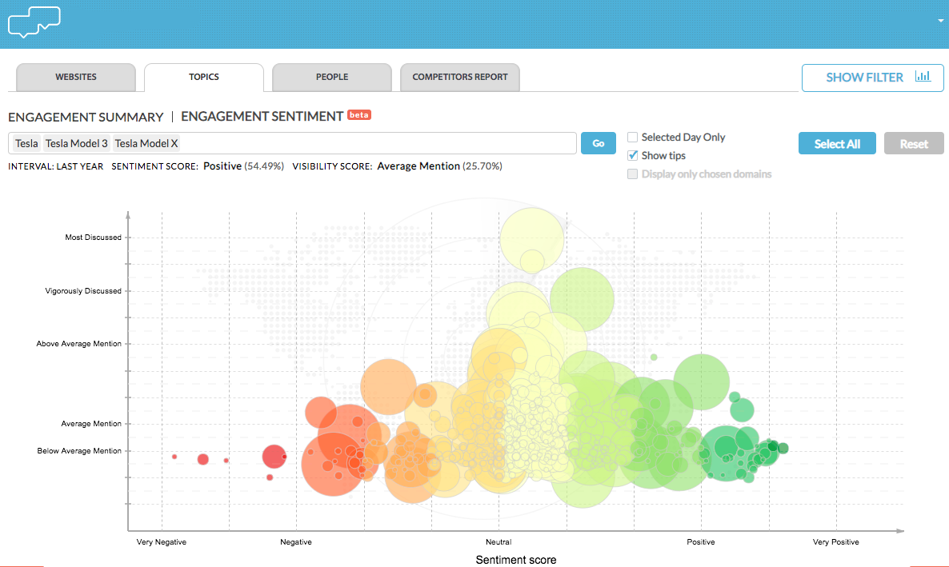The image size is (949, 567).
Task: Toggle Display only chosen domains checkbox
Action: (x=633, y=174)
